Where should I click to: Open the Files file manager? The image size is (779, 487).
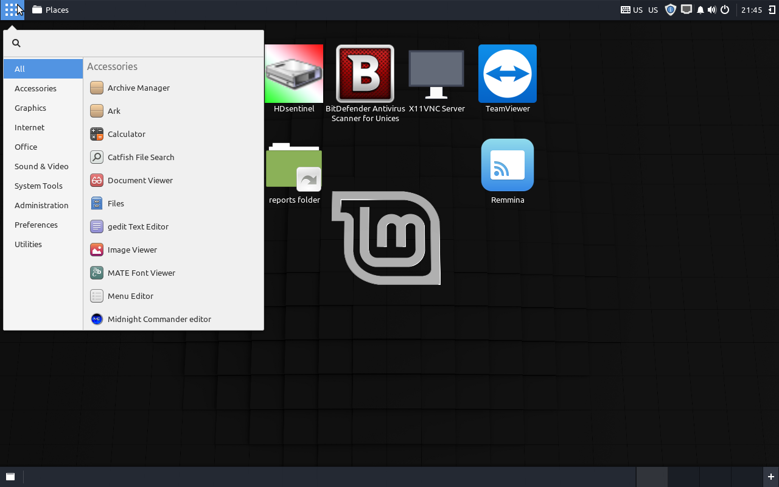(173, 203)
